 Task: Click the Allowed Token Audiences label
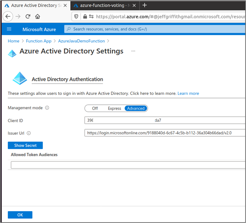click(34, 155)
